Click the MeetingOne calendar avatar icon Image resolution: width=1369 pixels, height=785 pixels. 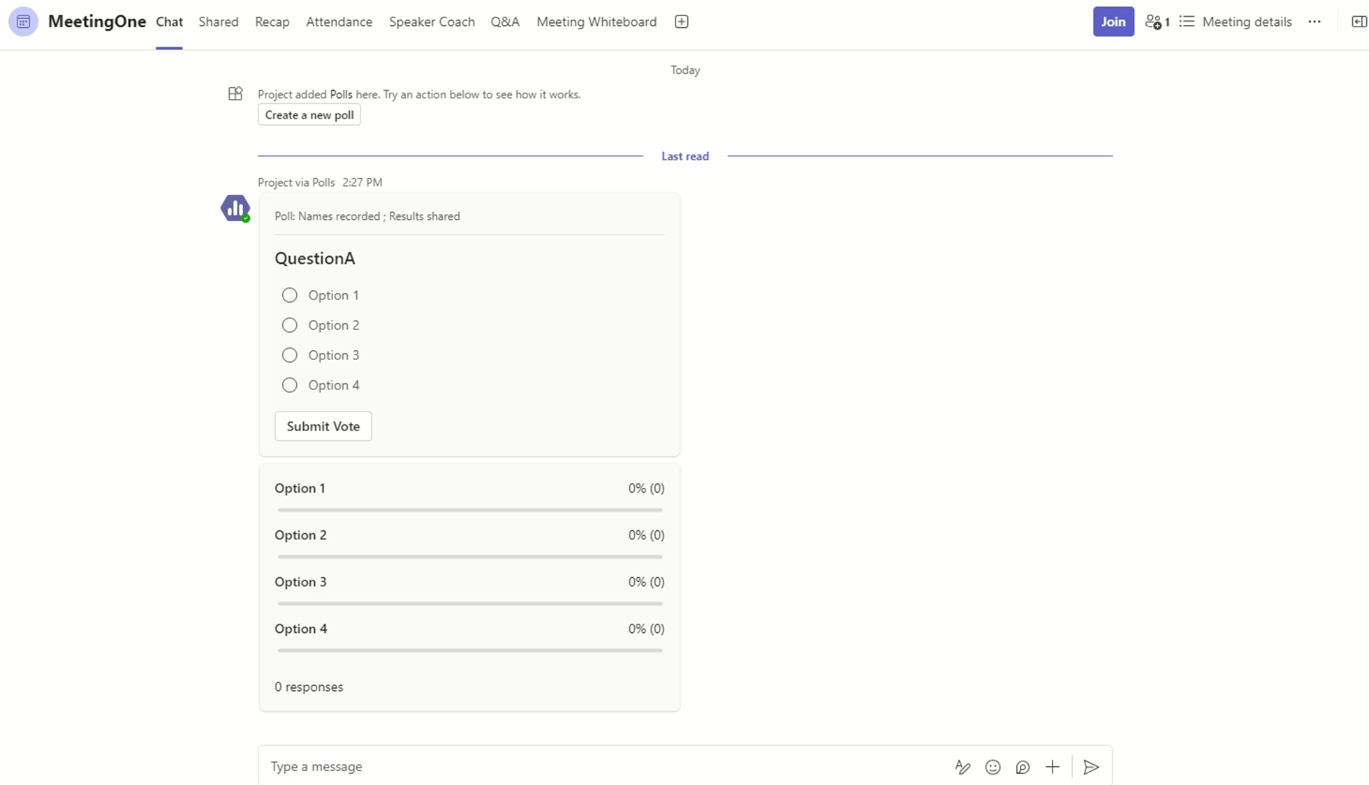pyautogui.click(x=23, y=22)
